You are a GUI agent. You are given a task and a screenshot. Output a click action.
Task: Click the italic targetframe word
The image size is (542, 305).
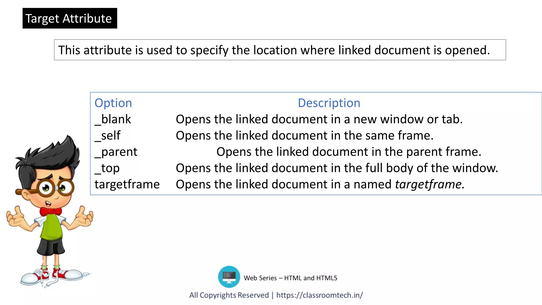430,184
